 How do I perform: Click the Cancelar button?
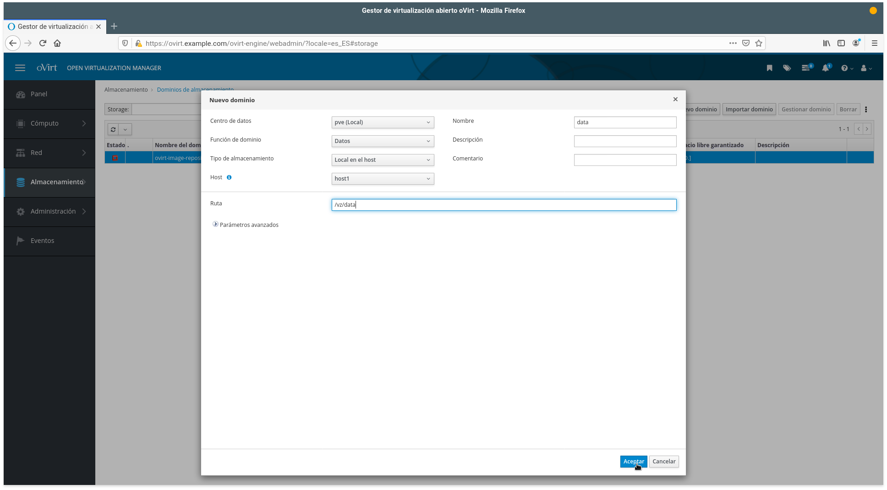point(664,462)
